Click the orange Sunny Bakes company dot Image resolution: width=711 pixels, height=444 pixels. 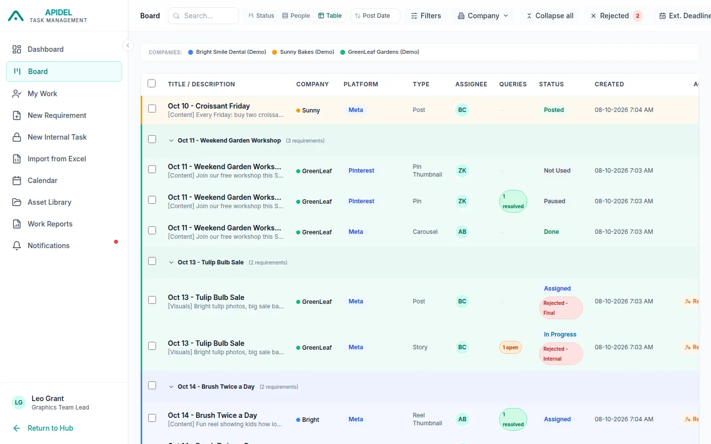(275, 52)
